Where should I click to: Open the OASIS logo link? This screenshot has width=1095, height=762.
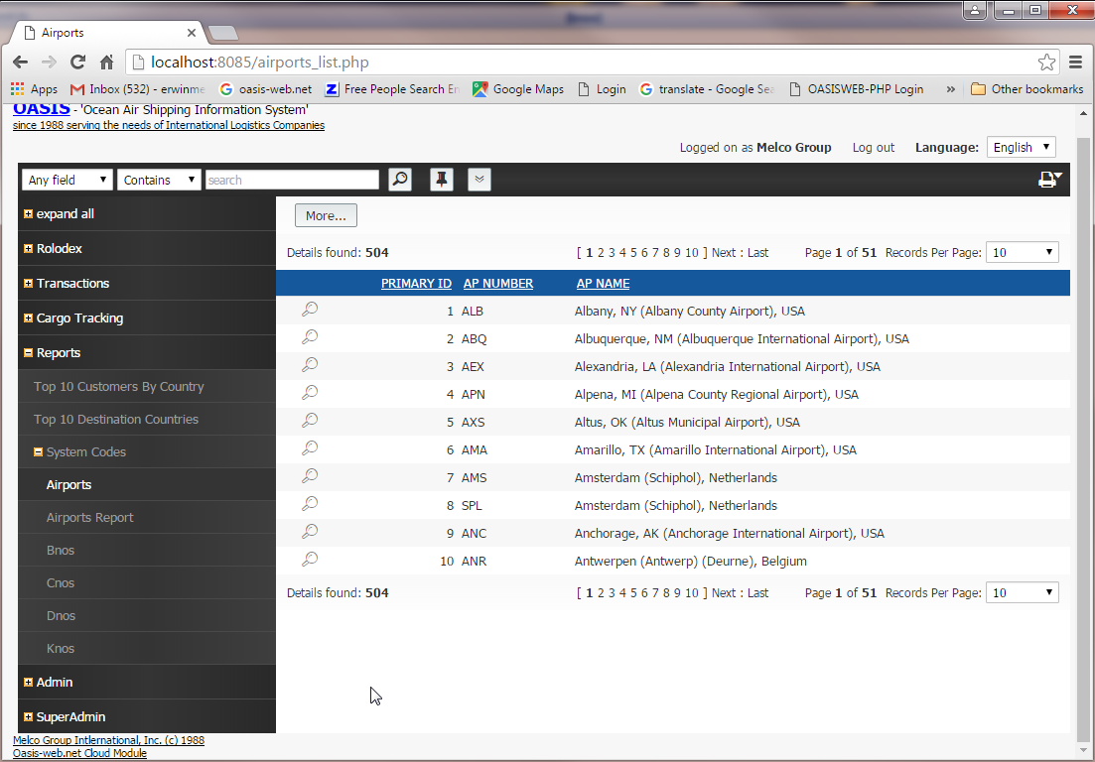42,108
